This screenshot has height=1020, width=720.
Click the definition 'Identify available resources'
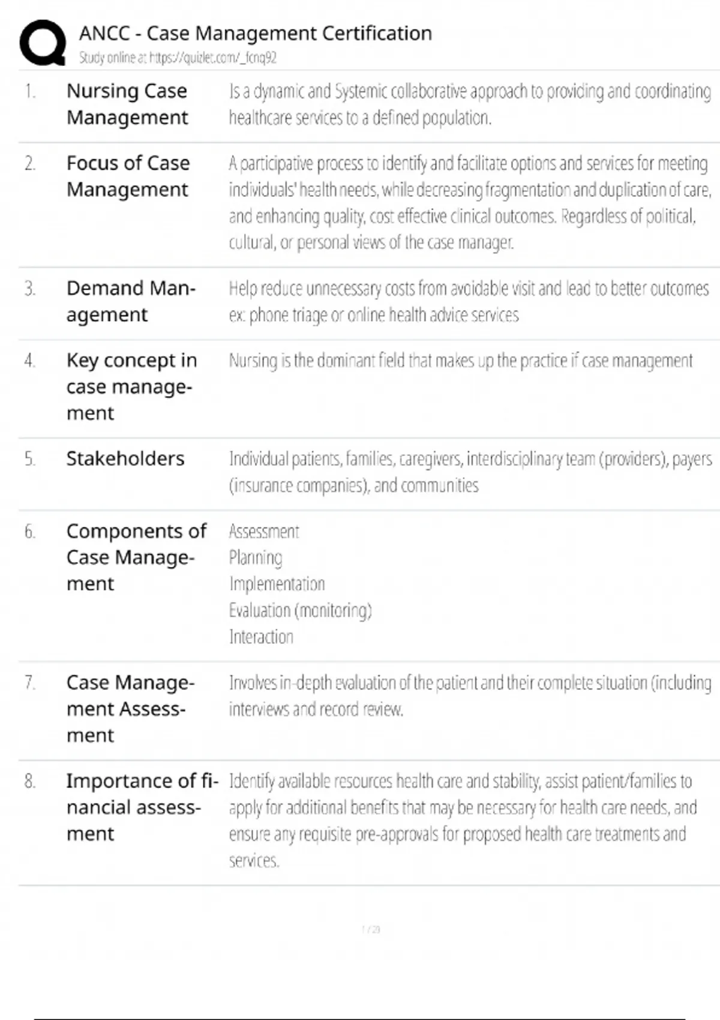pos(462,820)
